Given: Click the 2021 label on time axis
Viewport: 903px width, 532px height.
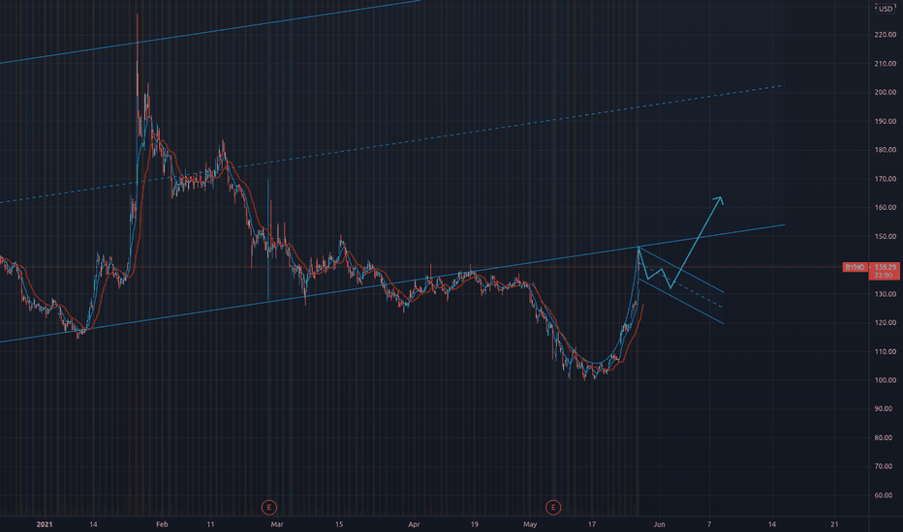Looking at the screenshot, I should pyautogui.click(x=45, y=524).
